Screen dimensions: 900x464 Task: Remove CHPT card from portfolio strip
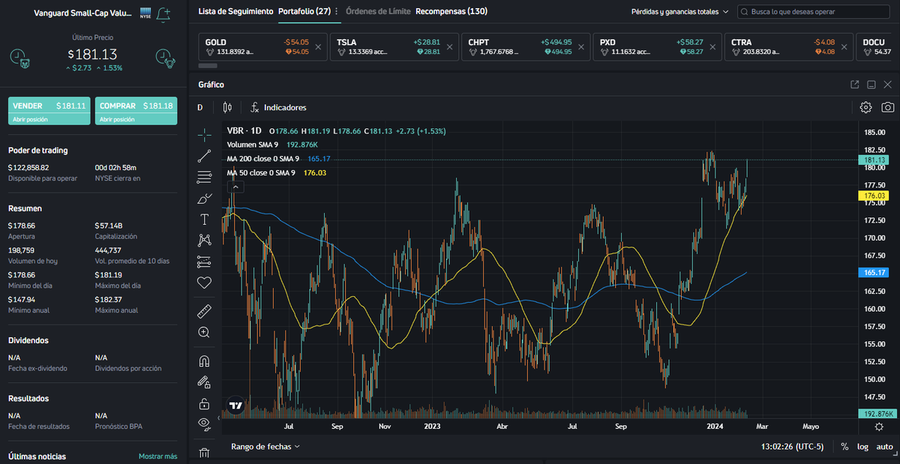pos(581,47)
